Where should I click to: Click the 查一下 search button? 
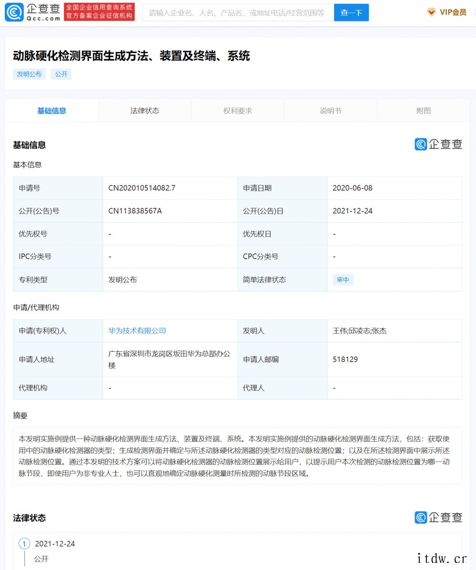point(351,13)
